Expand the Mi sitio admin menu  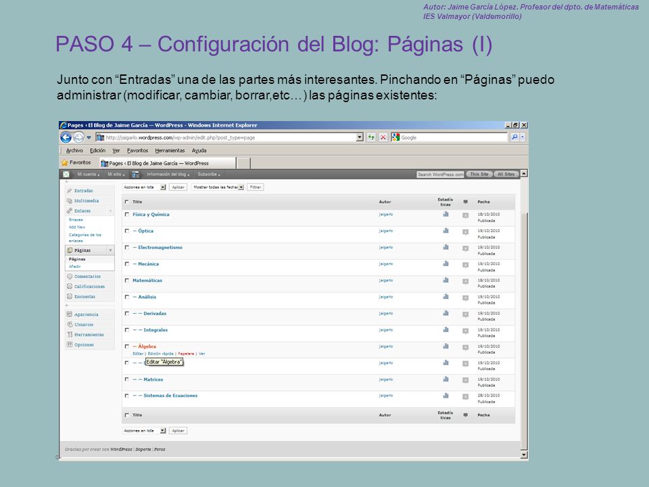coord(116,175)
